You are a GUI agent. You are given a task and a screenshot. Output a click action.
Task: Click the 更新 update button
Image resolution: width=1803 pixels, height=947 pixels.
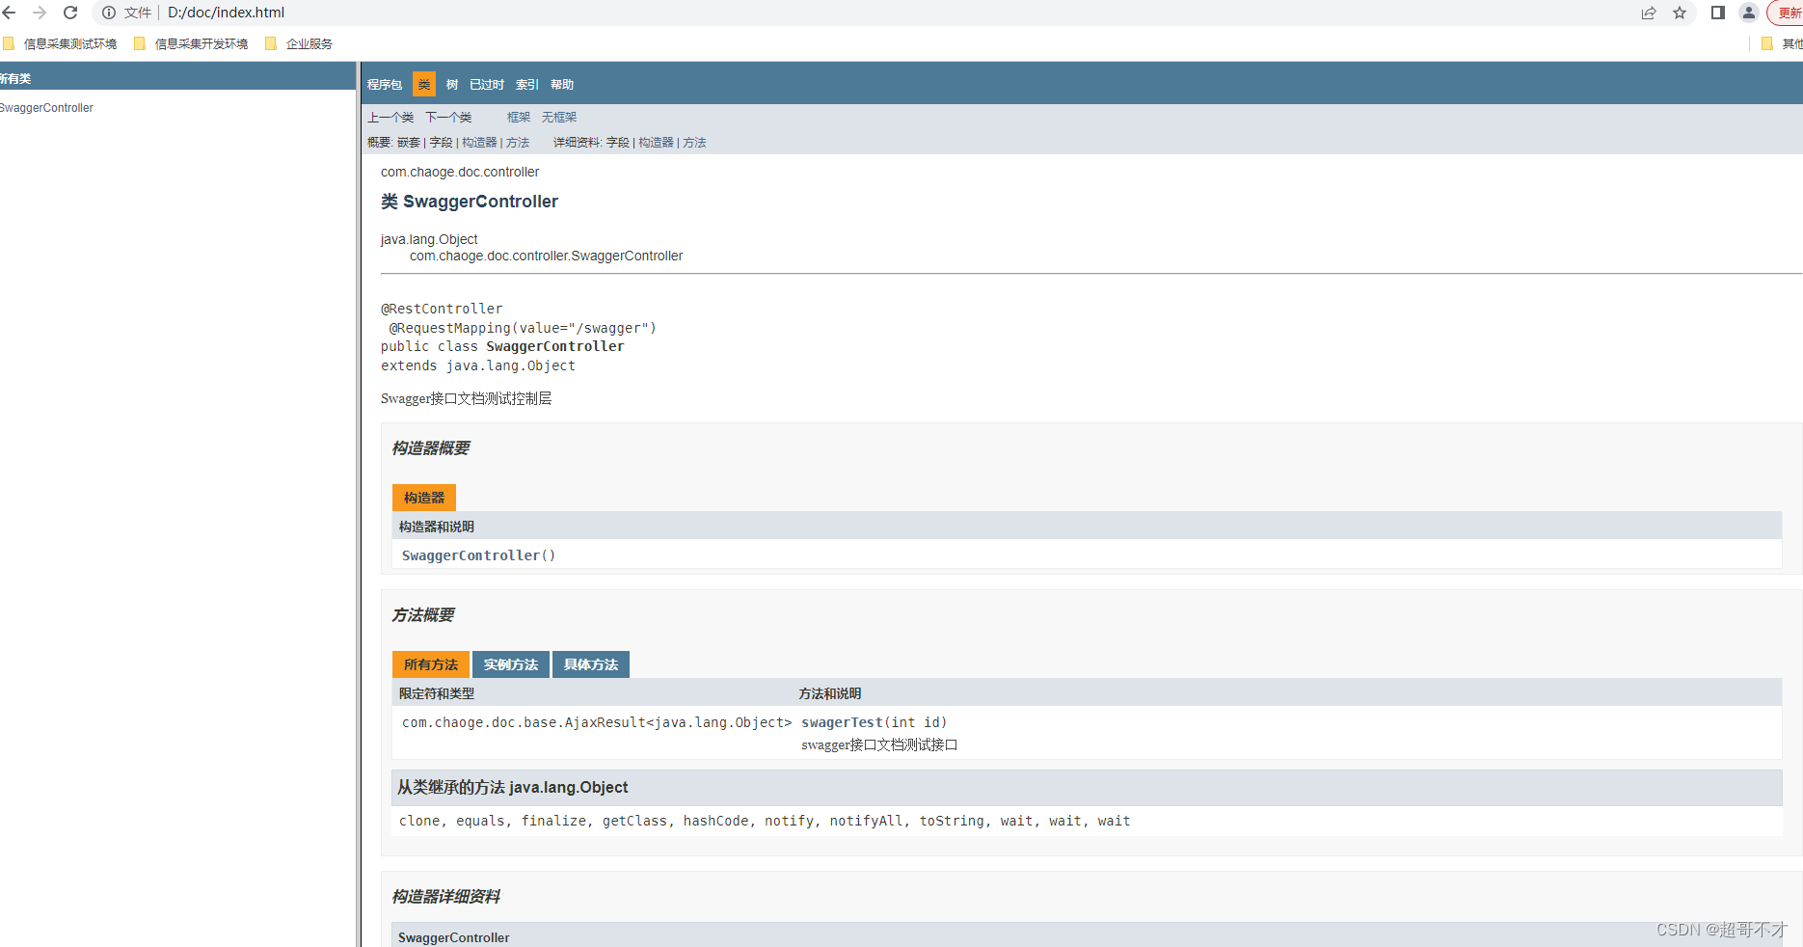(1787, 13)
